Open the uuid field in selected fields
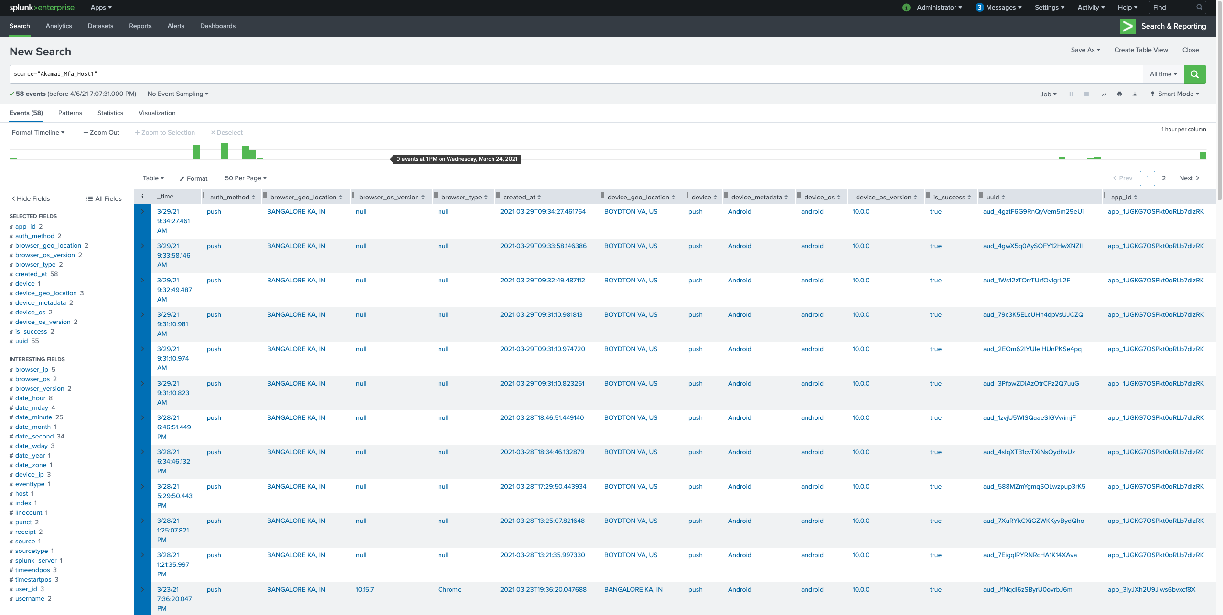The height and width of the screenshot is (615, 1223). [23, 341]
